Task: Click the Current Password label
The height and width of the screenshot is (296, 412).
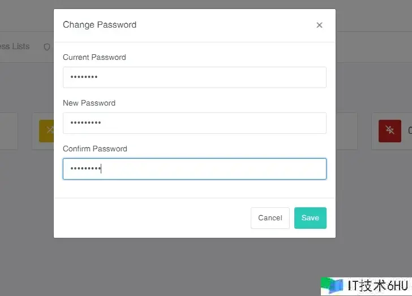Action: (95, 57)
